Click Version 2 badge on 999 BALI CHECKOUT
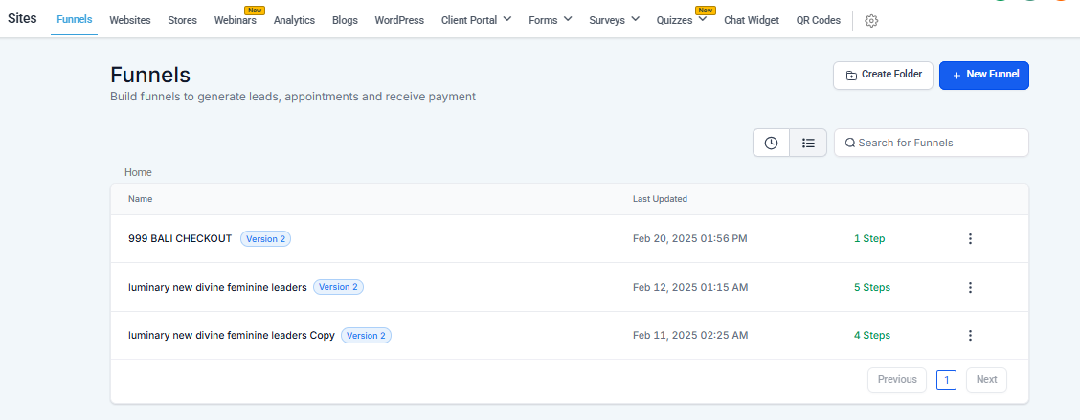 266,239
